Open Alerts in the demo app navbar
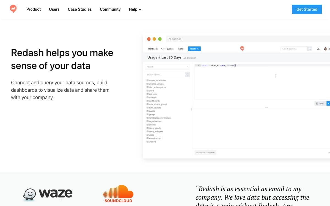The width and height of the screenshot is (330, 206). pyautogui.click(x=181, y=49)
